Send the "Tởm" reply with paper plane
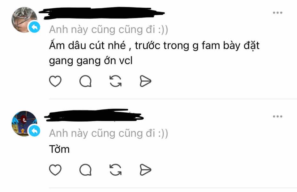This screenshot has width=297, height=192. 145,170
